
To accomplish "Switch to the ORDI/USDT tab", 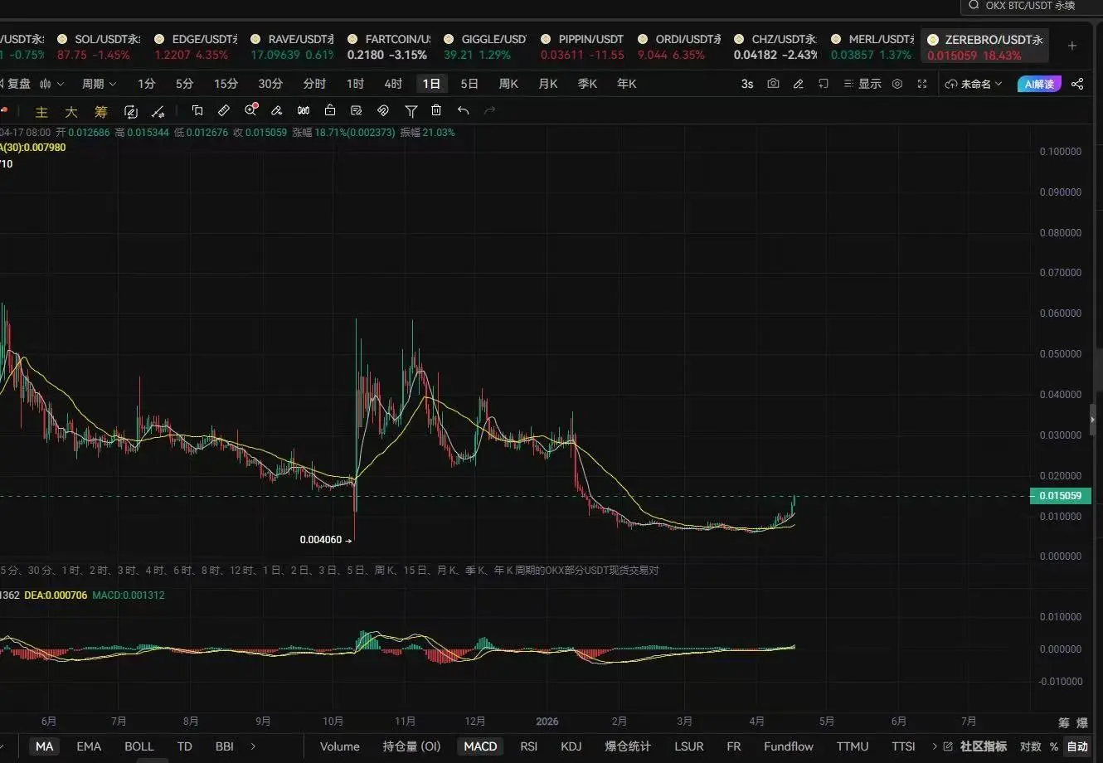I will coord(678,47).
